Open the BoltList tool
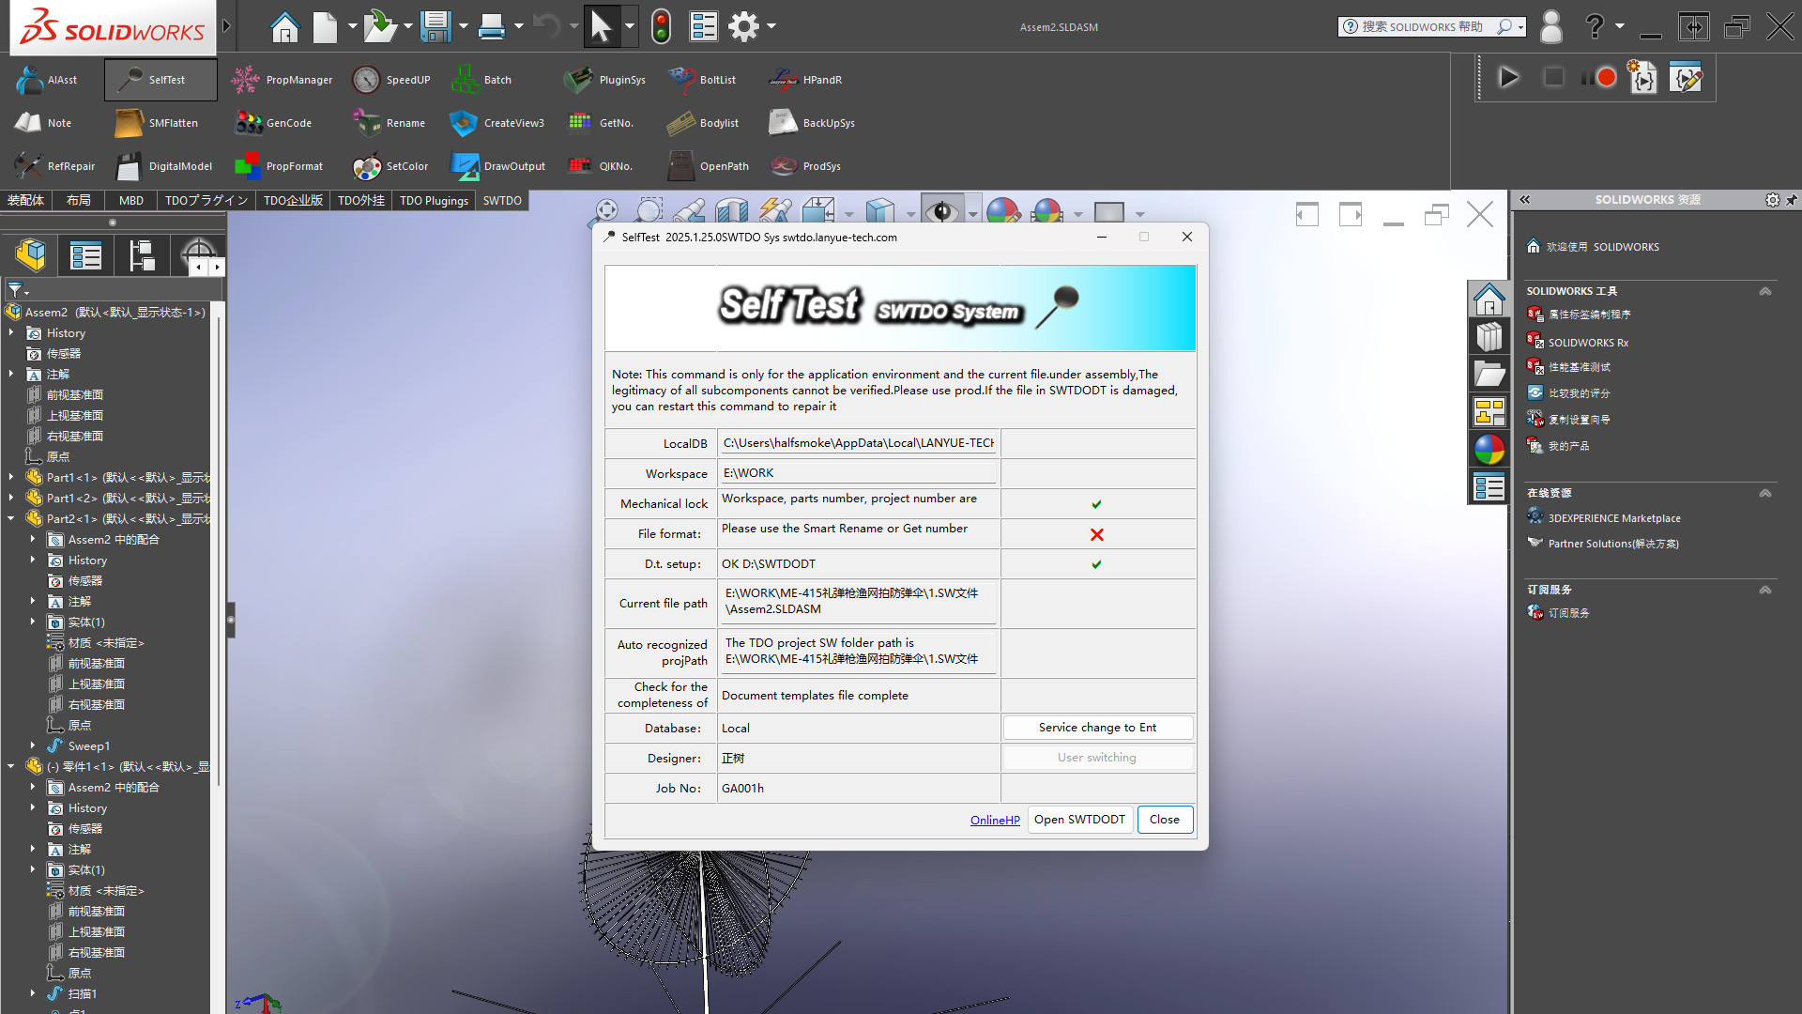 681,80
